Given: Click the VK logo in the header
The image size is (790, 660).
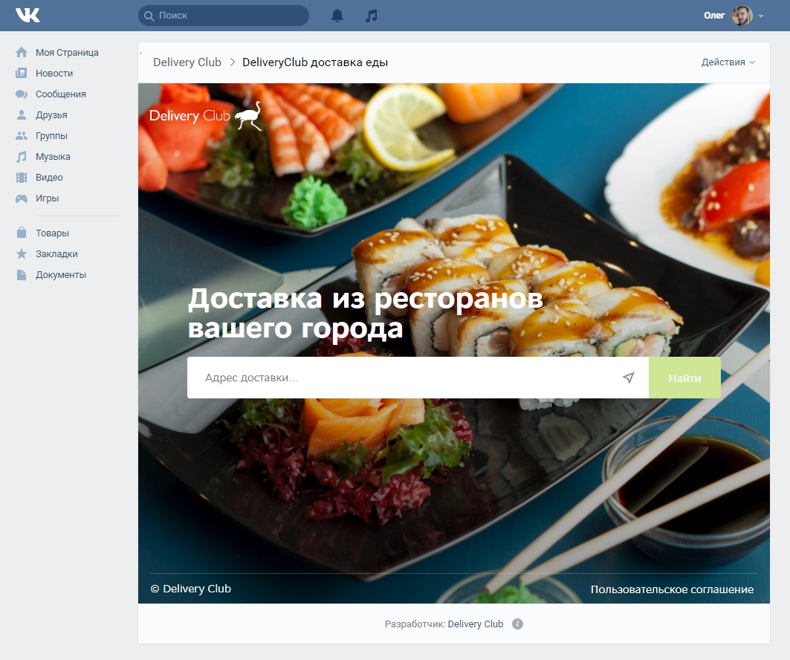Looking at the screenshot, I should [27, 15].
